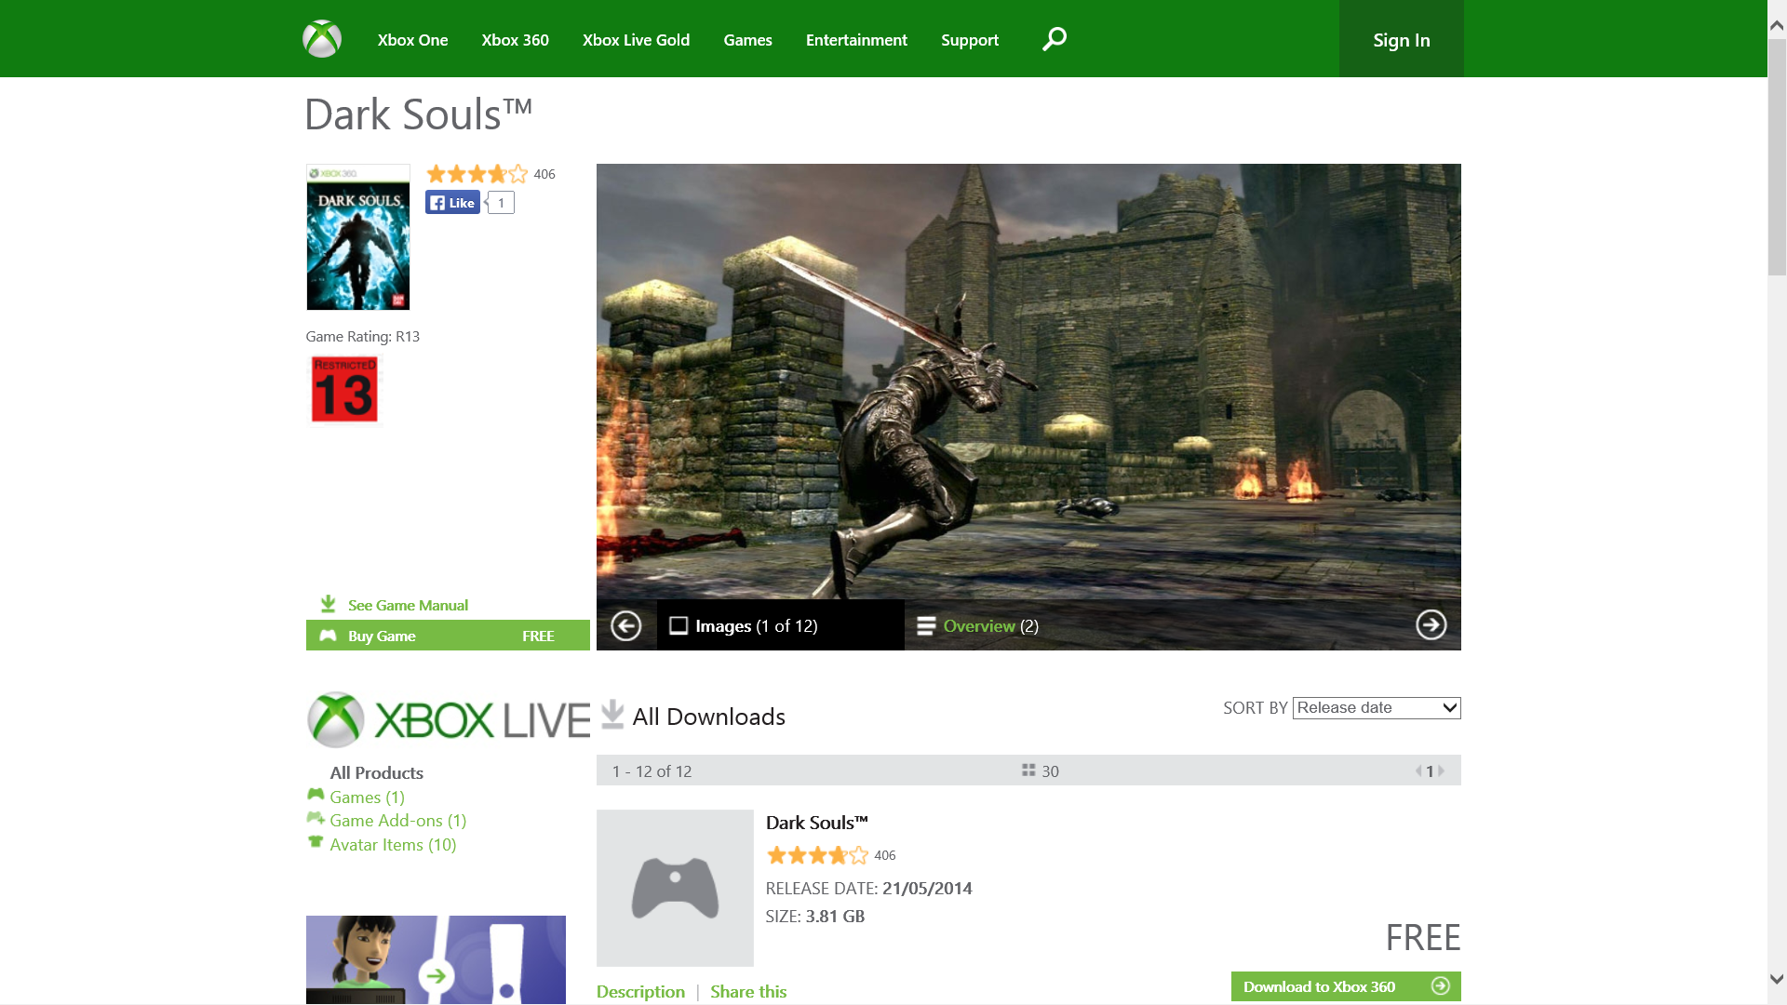The height and width of the screenshot is (1005, 1787).
Task: Click the scrollbar up arrow
Action: coord(1777,26)
